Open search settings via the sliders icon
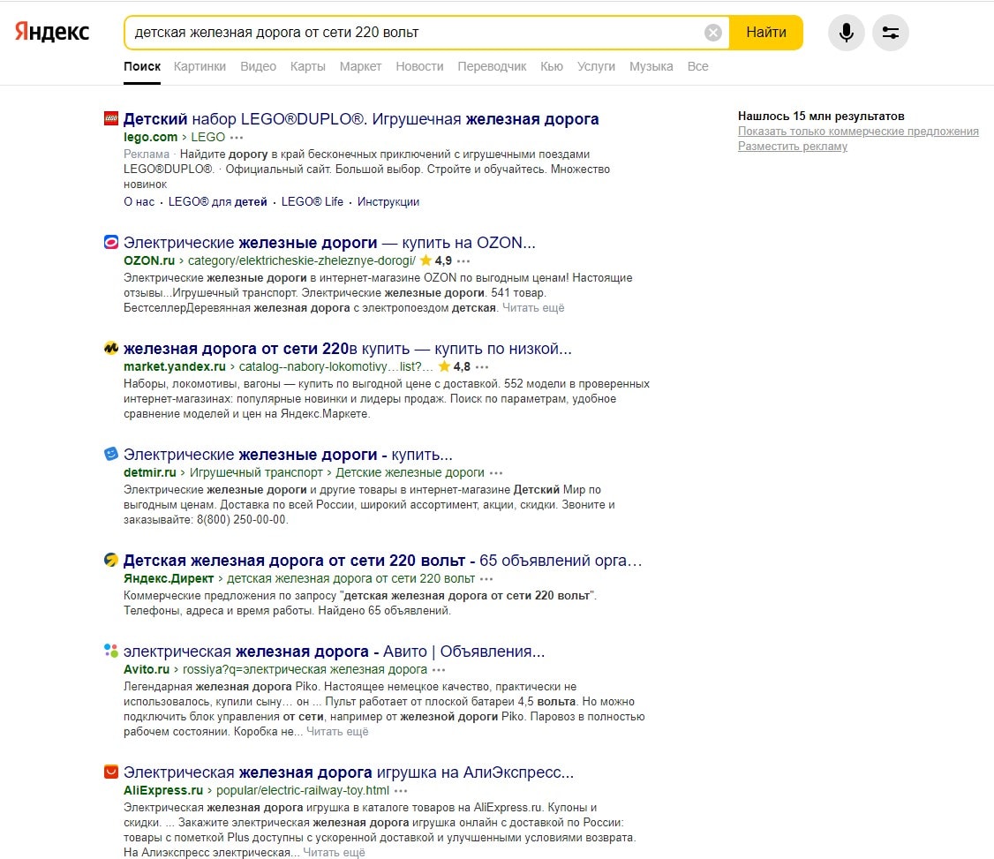This screenshot has height=859, width=994. click(891, 33)
